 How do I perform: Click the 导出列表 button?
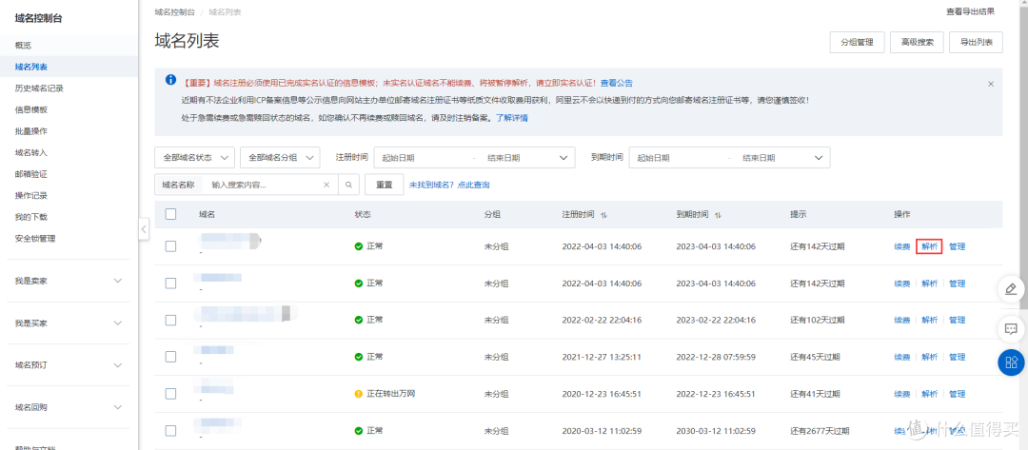coord(977,42)
